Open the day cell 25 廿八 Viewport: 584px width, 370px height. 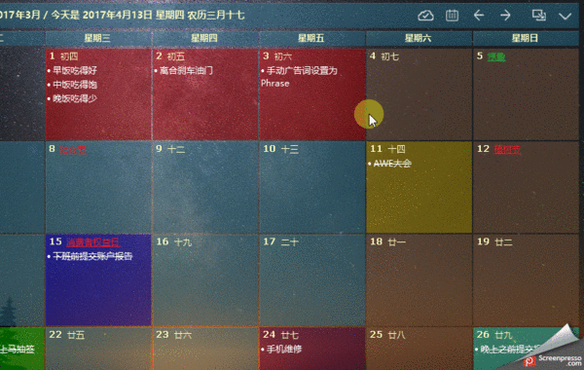coord(419,349)
